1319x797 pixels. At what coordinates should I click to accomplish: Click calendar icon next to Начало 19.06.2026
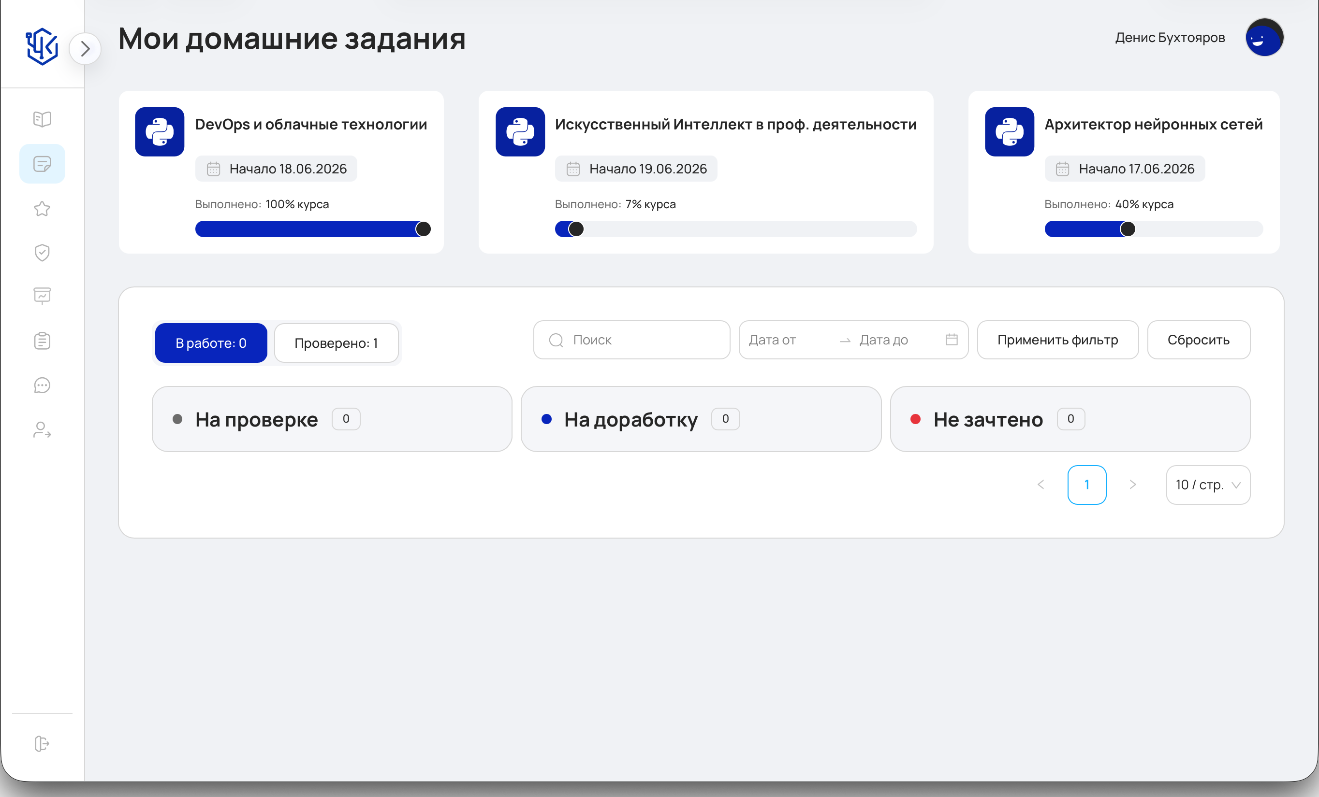click(x=573, y=169)
